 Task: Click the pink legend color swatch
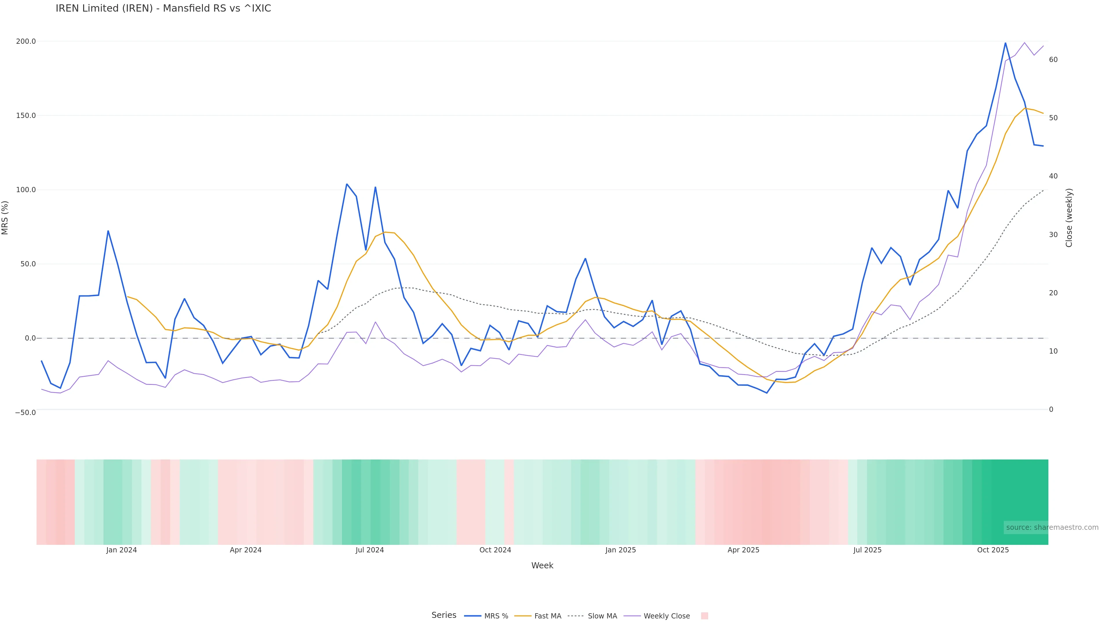pyautogui.click(x=704, y=616)
